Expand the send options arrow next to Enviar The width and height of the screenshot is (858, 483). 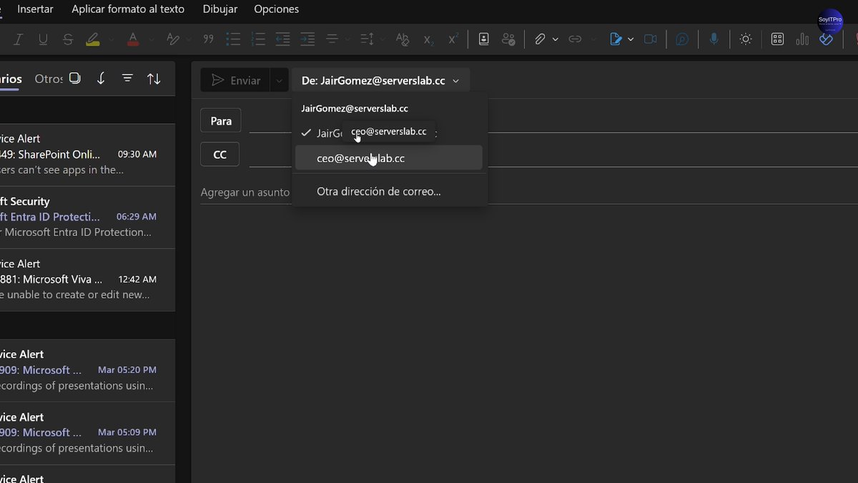pyautogui.click(x=279, y=81)
